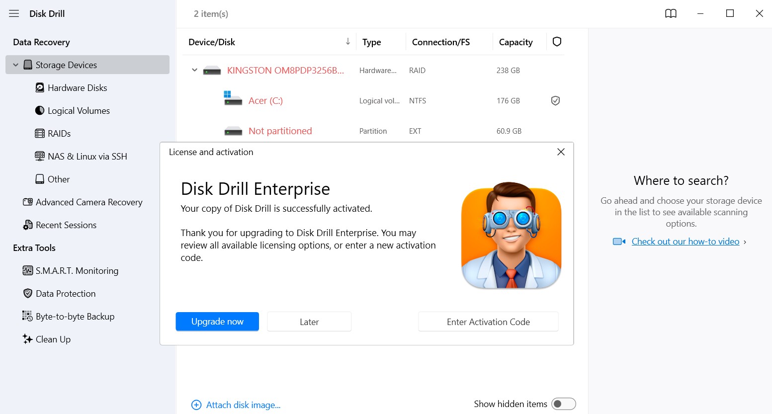Image resolution: width=772 pixels, height=414 pixels.
Task: Open Advanced Camera Recovery section
Action: [88, 202]
